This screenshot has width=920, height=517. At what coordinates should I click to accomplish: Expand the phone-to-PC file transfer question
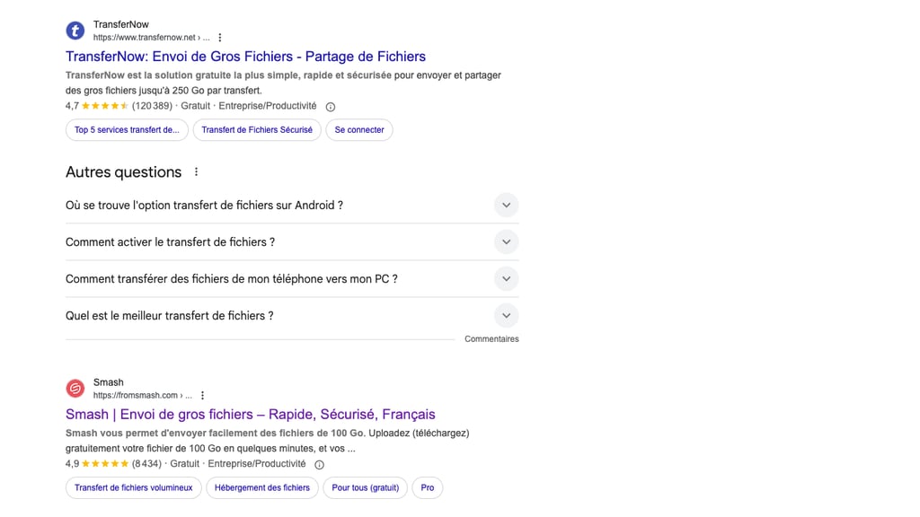(x=292, y=279)
